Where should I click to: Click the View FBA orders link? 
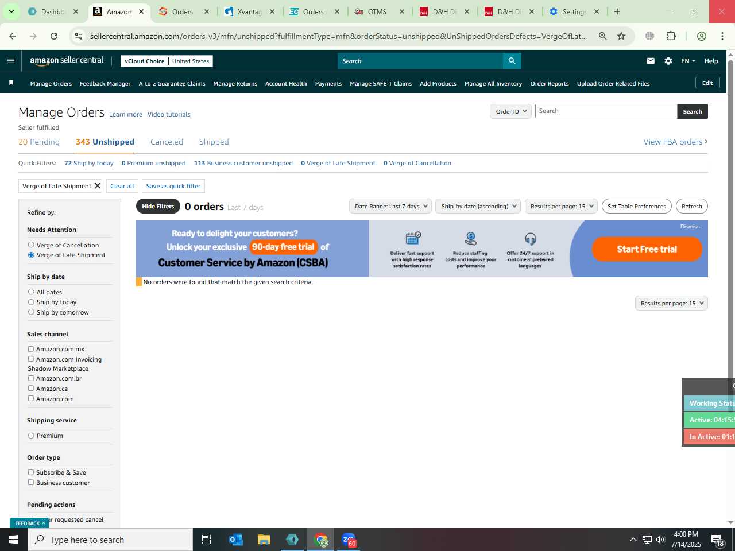675,142
